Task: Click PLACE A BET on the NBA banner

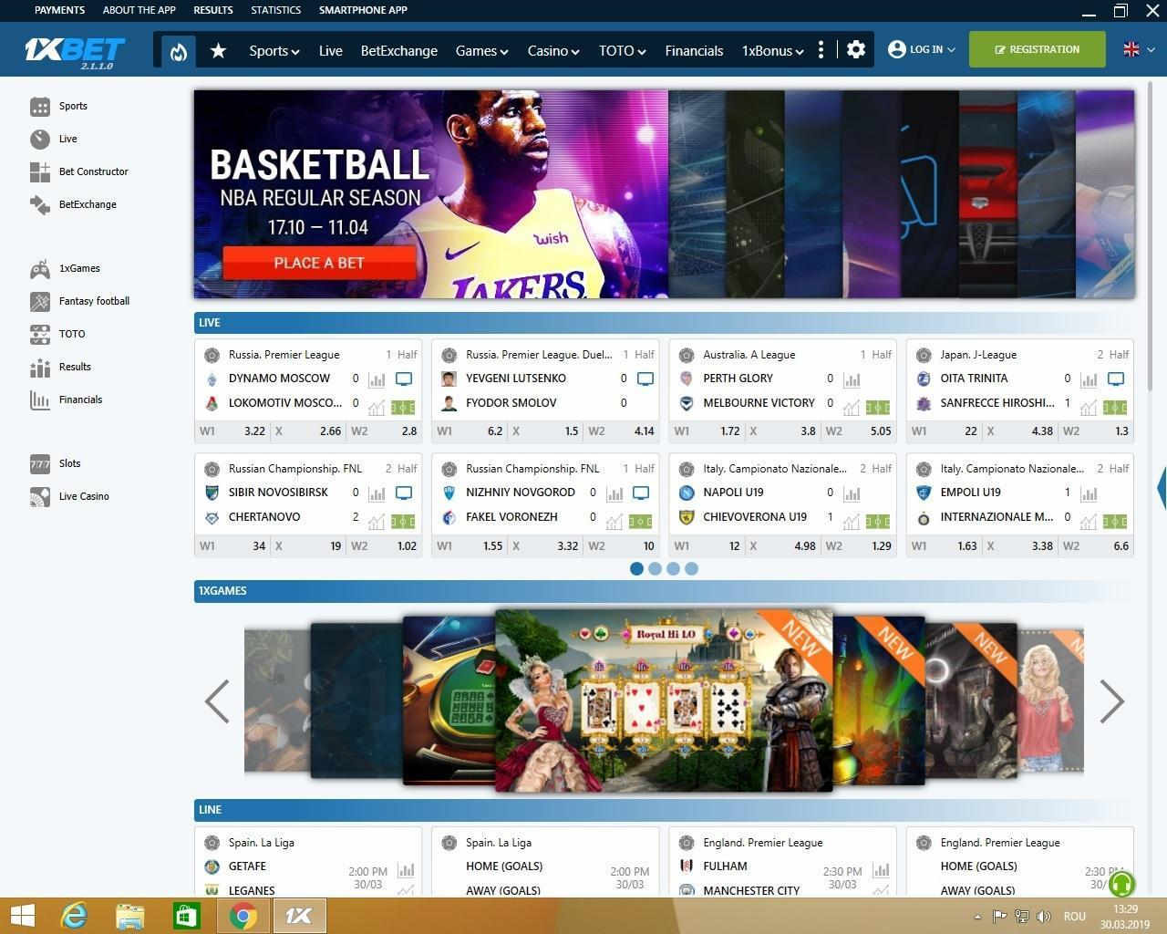Action: click(x=319, y=263)
